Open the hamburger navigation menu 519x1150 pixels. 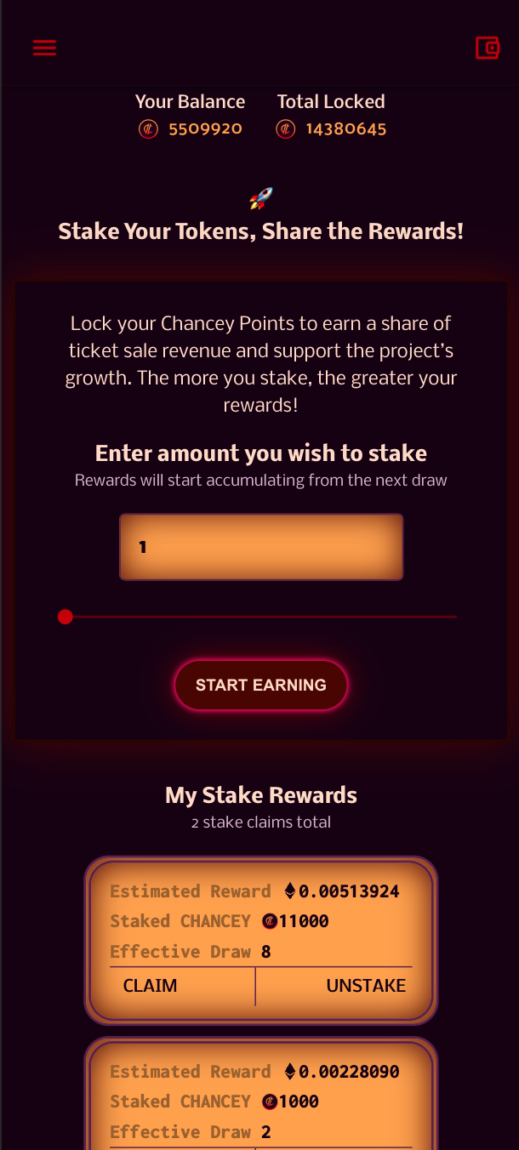[x=44, y=48]
